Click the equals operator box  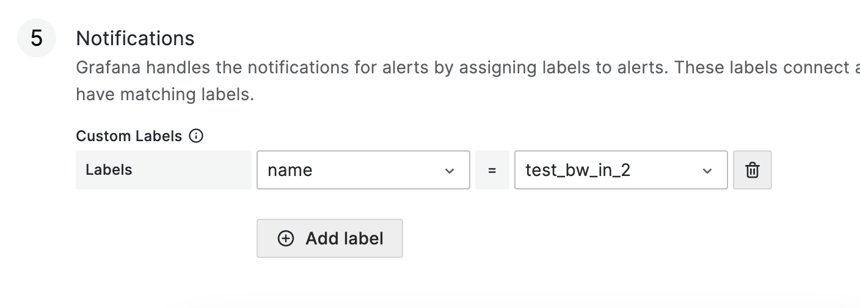coord(492,170)
